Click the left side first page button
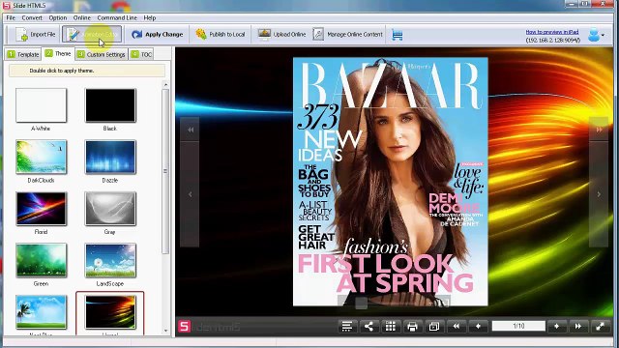Image resolution: width=619 pixels, height=348 pixels. pyautogui.click(x=190, y=130)
